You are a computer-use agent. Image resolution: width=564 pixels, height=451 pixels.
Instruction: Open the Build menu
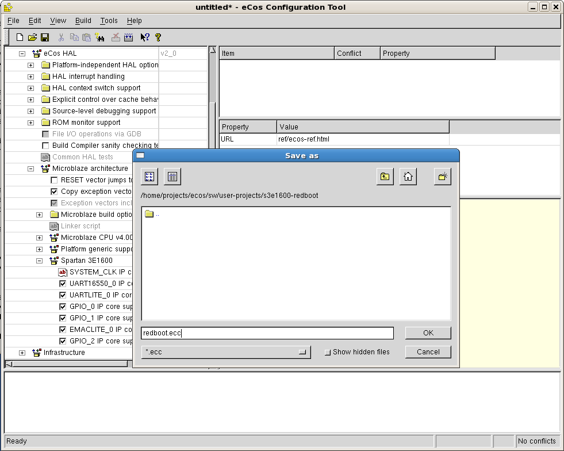83,21
